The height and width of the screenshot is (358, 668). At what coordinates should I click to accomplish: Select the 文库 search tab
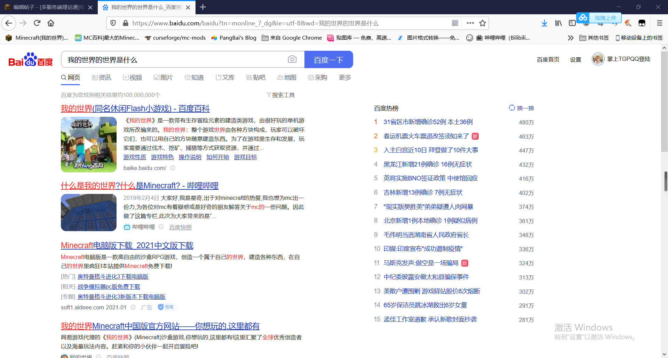pyautogui.click(x=225, y=78)
